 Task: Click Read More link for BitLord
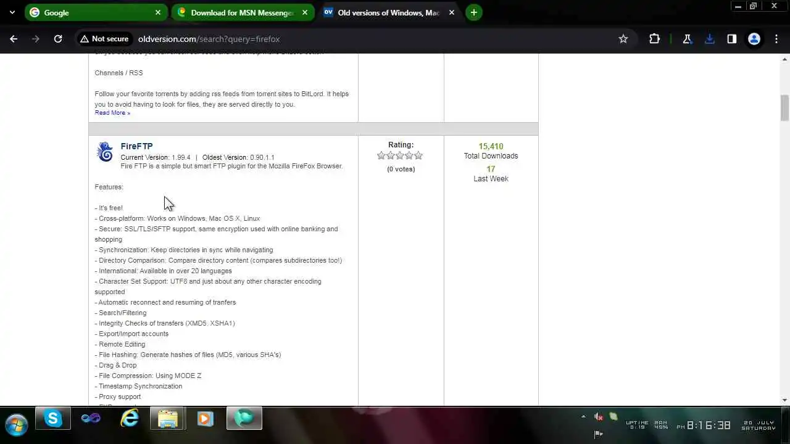pos(112,113)
